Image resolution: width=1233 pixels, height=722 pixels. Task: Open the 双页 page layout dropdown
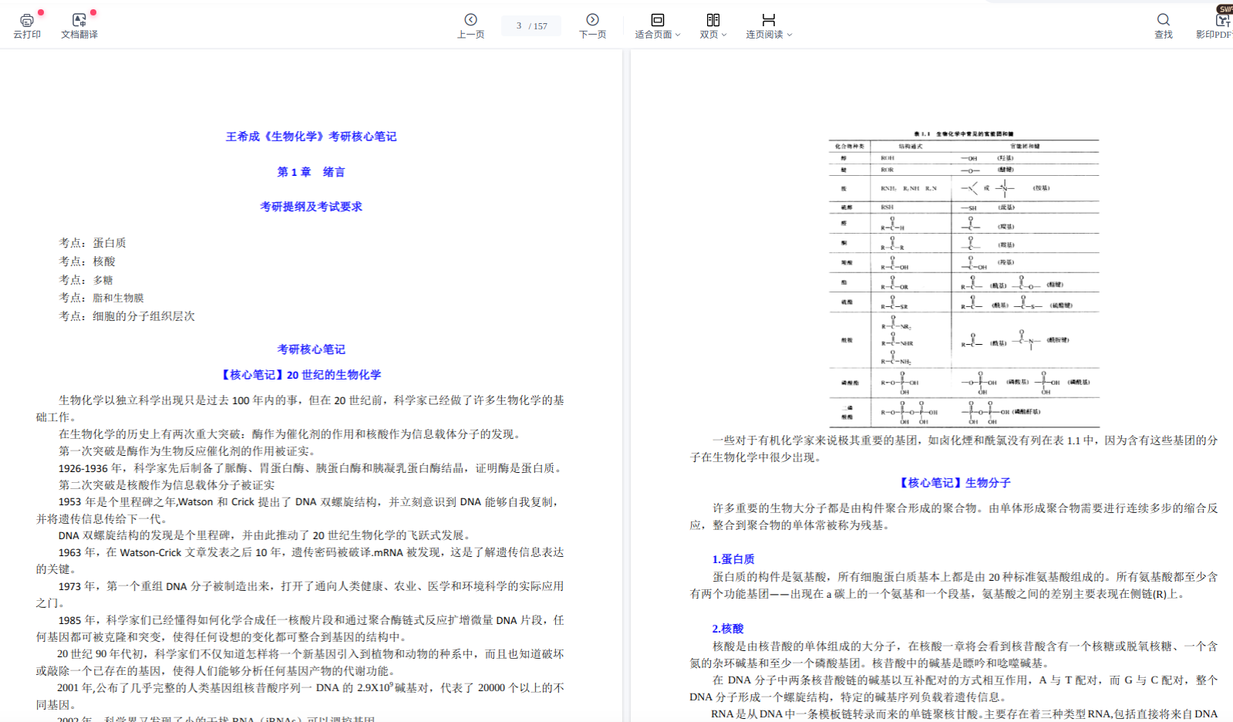(x=713, y=25)
